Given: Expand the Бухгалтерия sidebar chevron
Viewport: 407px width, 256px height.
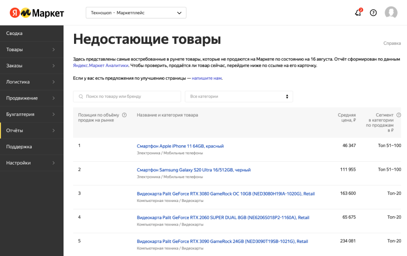Looking at the screenshot, I should (x=53, y=114).
